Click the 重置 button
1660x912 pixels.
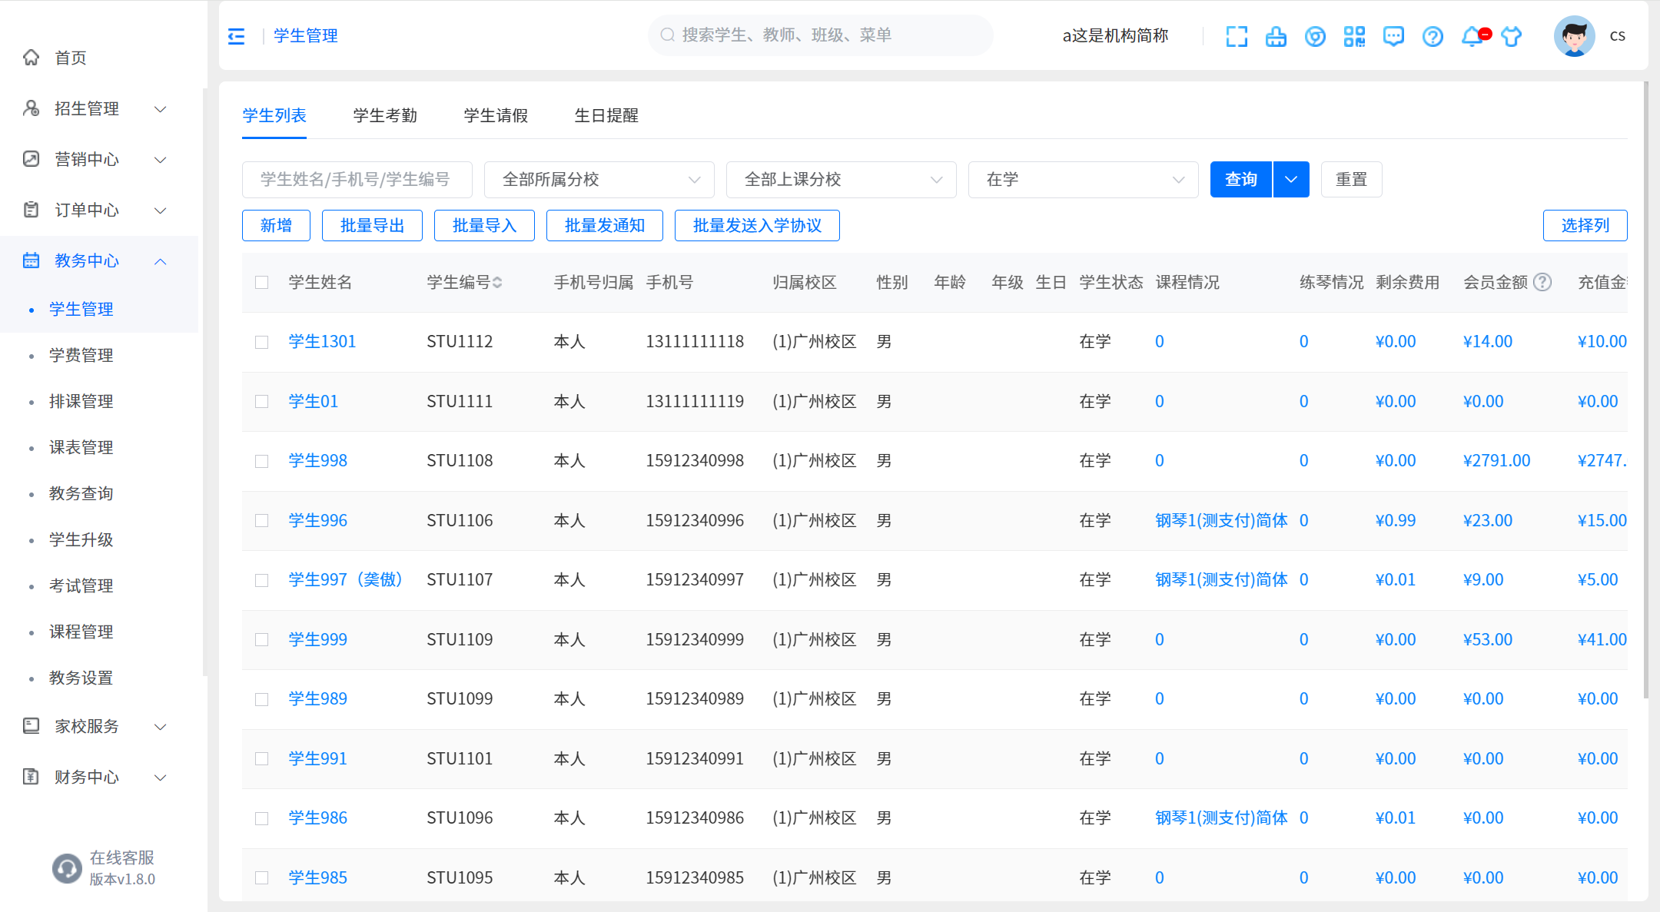point(1351,180)
